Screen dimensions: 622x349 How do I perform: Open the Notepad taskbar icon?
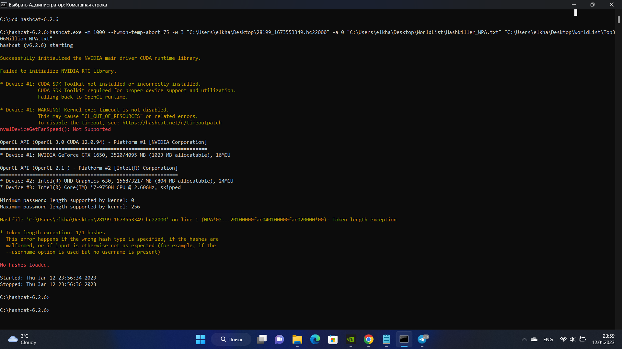[x=386, y=339]
